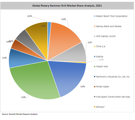Select the 'Techtronic Industries Co. Ltd; Inc.' legend label
This screenshot has height=120, width=135.
click(x=113, y=77)
